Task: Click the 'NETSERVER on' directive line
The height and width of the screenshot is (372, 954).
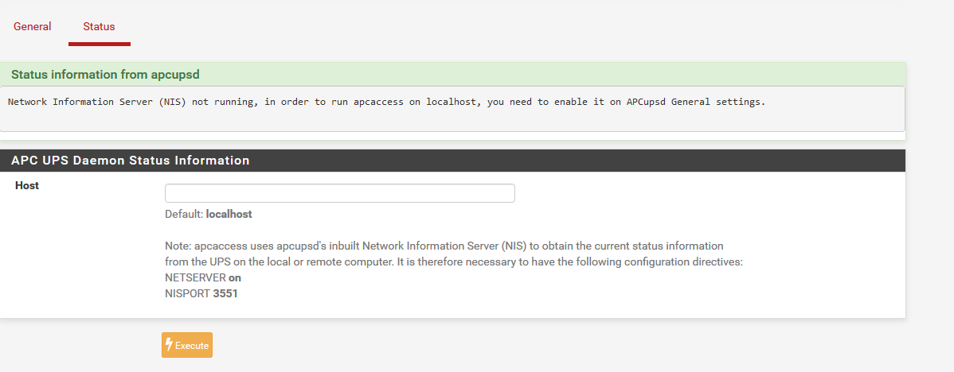Action: [203, 278]
